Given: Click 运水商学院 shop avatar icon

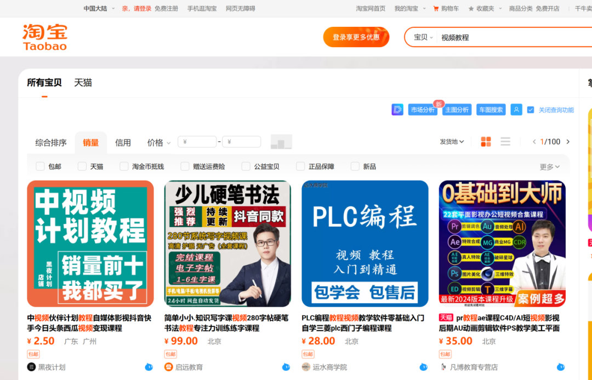Looking at the screenshot, I should pos(306,367).
